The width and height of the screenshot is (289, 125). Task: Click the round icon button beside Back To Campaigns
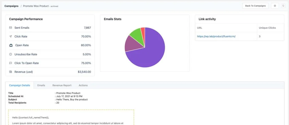(275, 6)
